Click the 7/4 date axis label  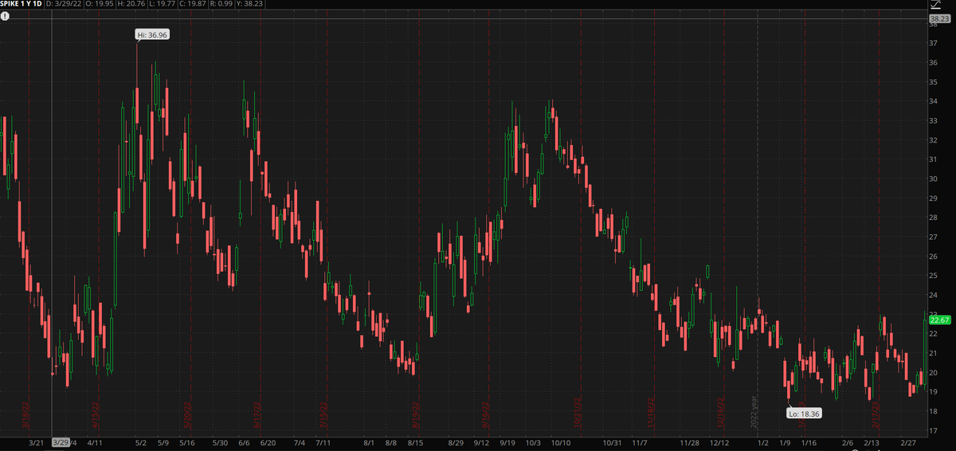(300, 442)
